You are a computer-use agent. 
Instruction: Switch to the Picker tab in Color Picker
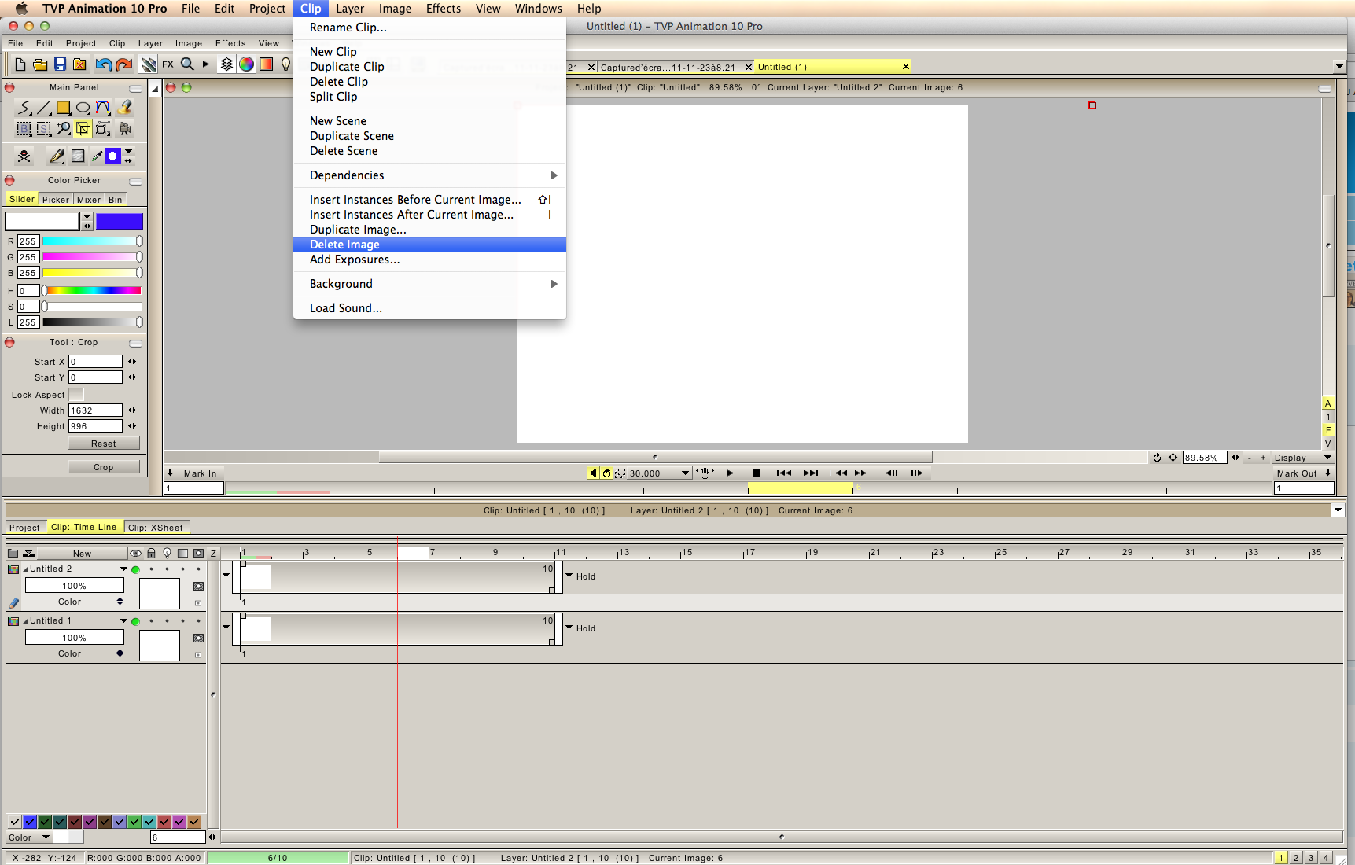[x=56, y=200]
